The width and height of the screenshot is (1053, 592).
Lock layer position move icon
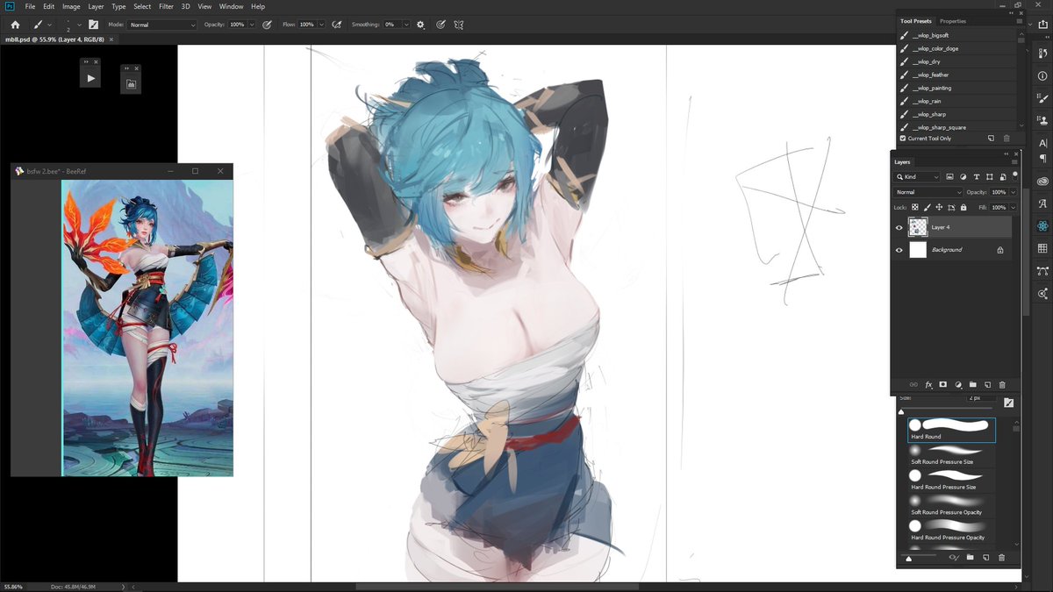coord(939,207)
